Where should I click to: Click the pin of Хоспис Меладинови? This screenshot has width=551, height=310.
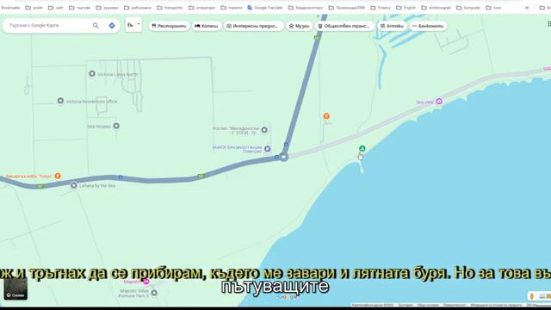click(264, 130)
